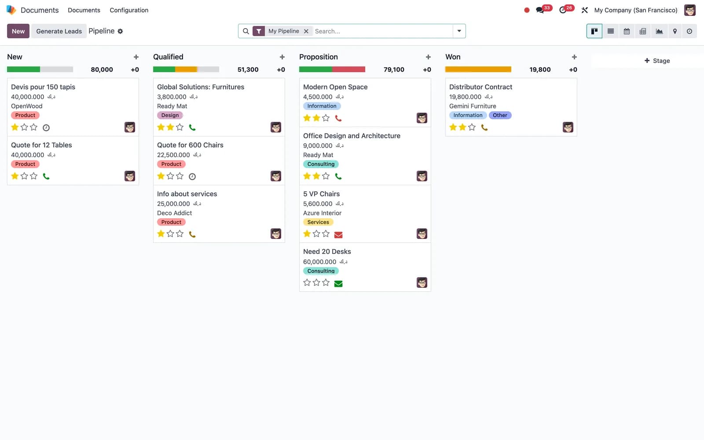The image size is (704, 440).
Task: Open clock activity on Quote for 600 Chairs
Action: click(192, 176)
